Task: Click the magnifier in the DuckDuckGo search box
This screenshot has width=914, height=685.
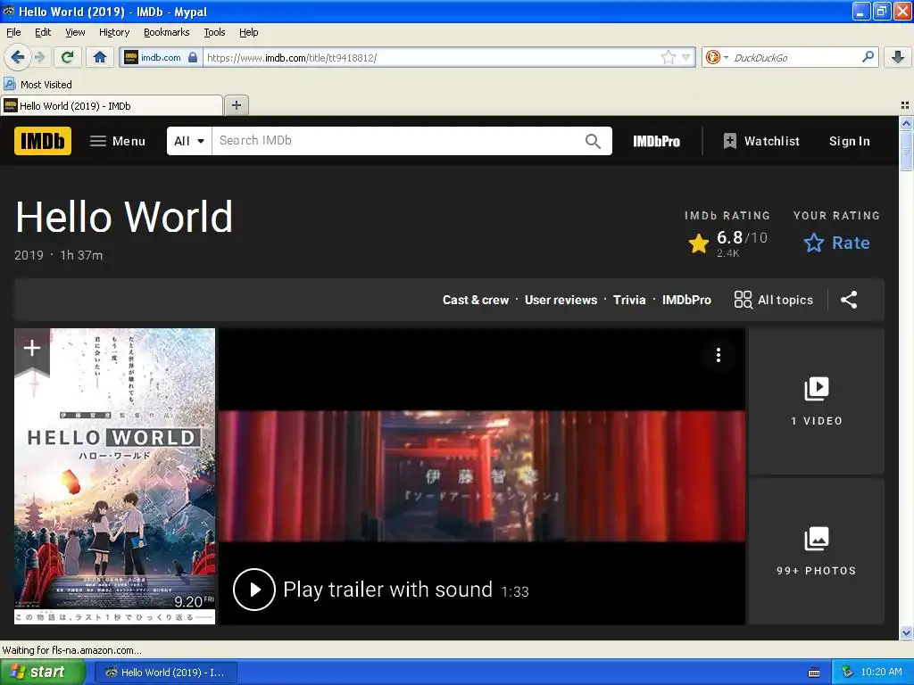Action: (x=868, y=57)
